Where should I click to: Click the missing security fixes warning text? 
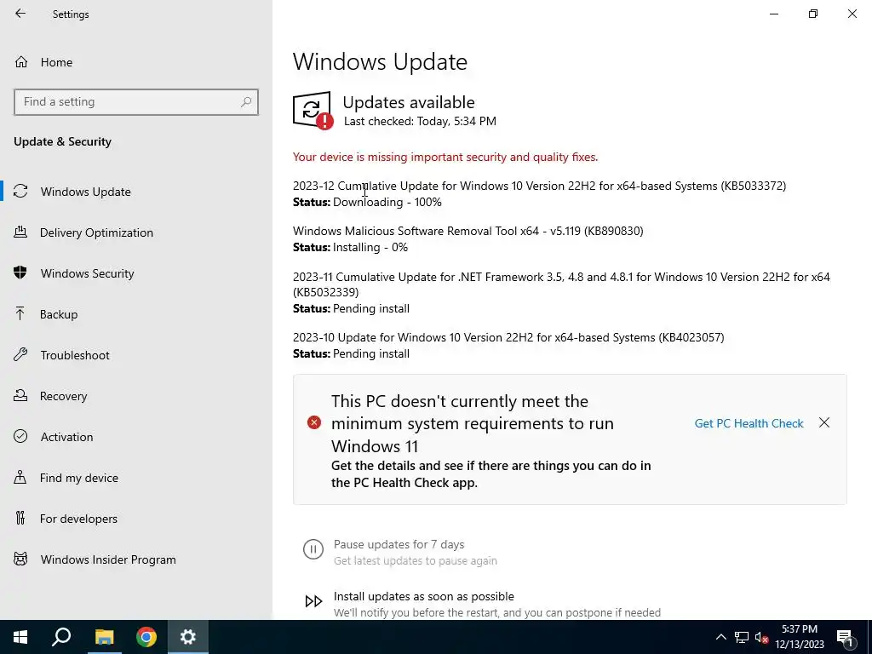click(x=445, y=157)
